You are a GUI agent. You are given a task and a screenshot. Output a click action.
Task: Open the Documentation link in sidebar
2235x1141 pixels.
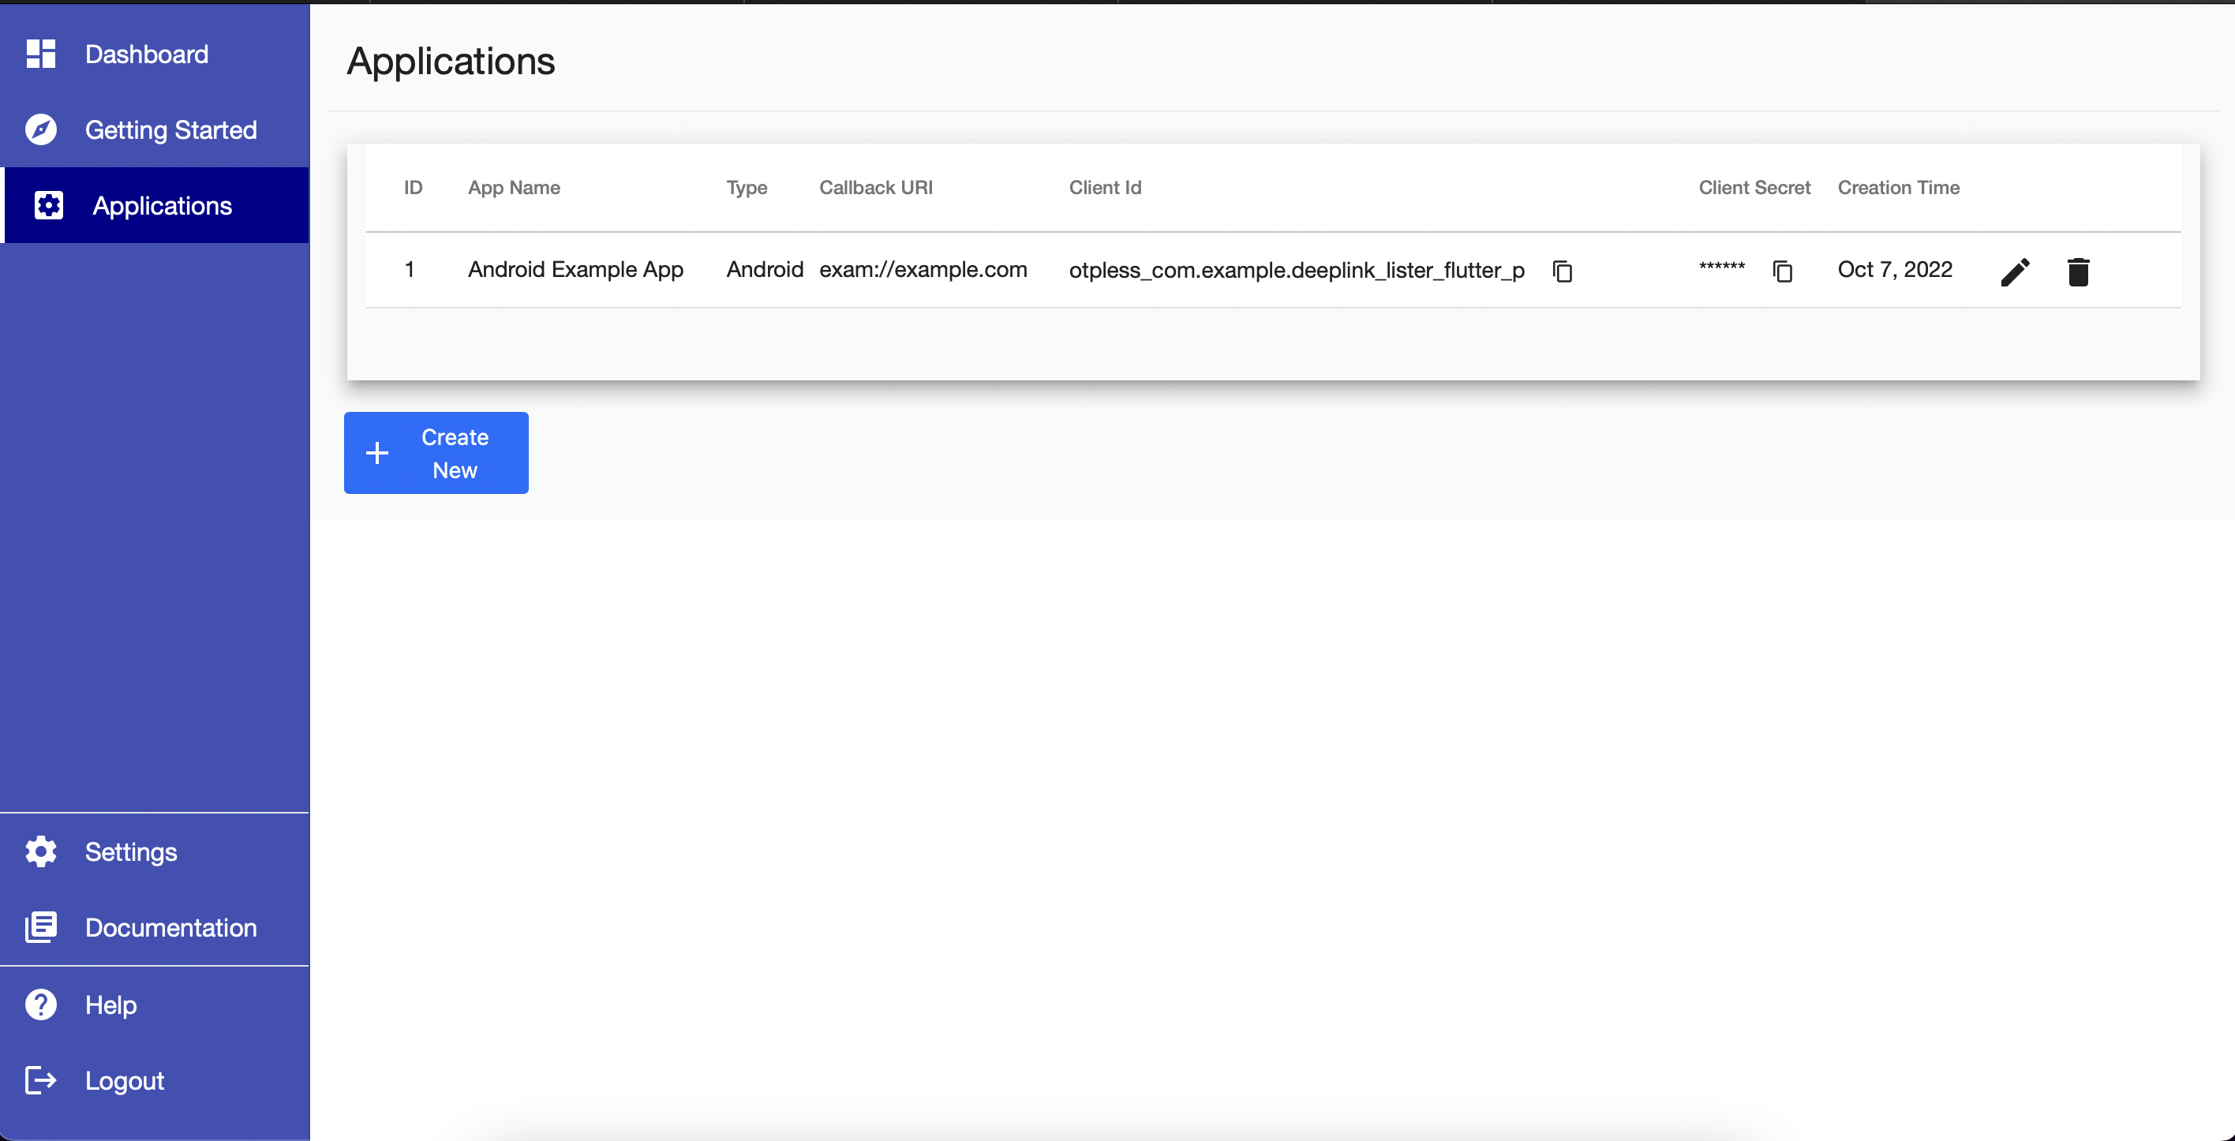(x=171, y=927)
